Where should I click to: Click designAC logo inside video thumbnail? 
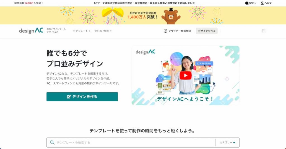pos(145,52)
